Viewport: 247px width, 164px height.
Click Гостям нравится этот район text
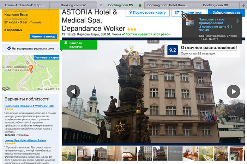148,34
